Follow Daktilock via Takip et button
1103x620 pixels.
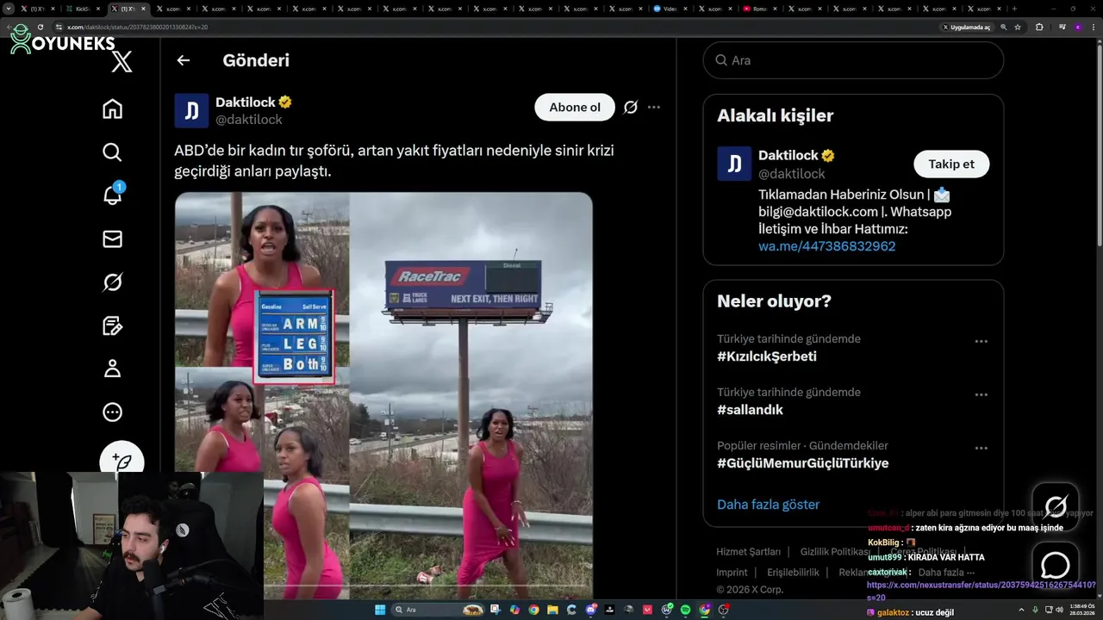951,164
